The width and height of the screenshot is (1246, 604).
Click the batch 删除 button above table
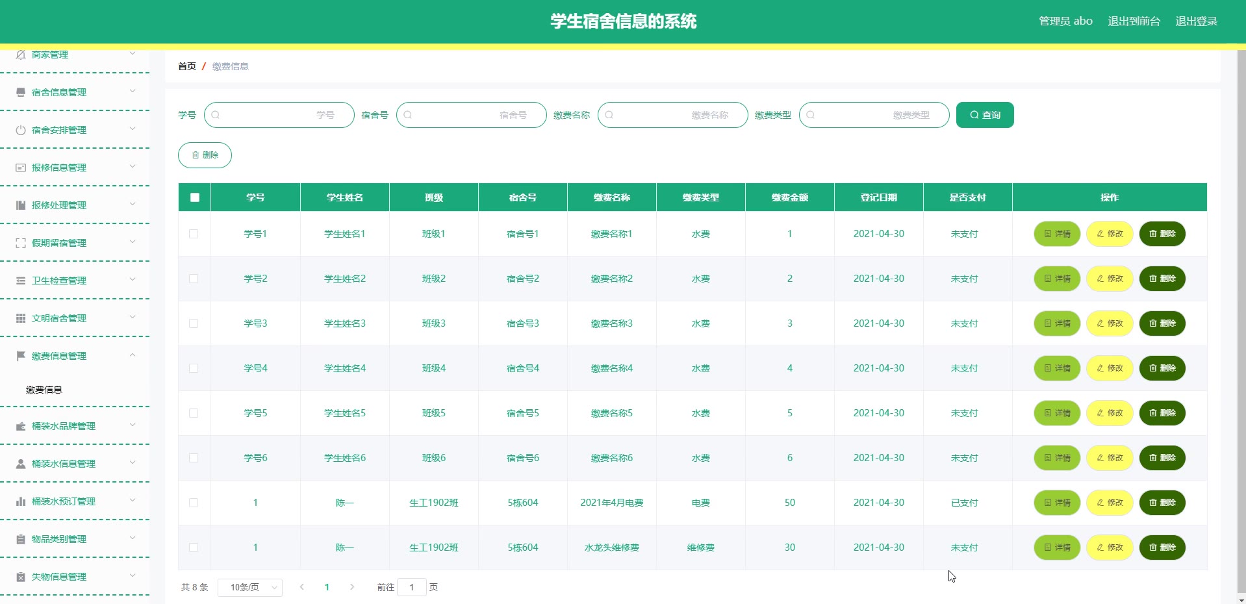pyautogui.click(x=205, y=155)
